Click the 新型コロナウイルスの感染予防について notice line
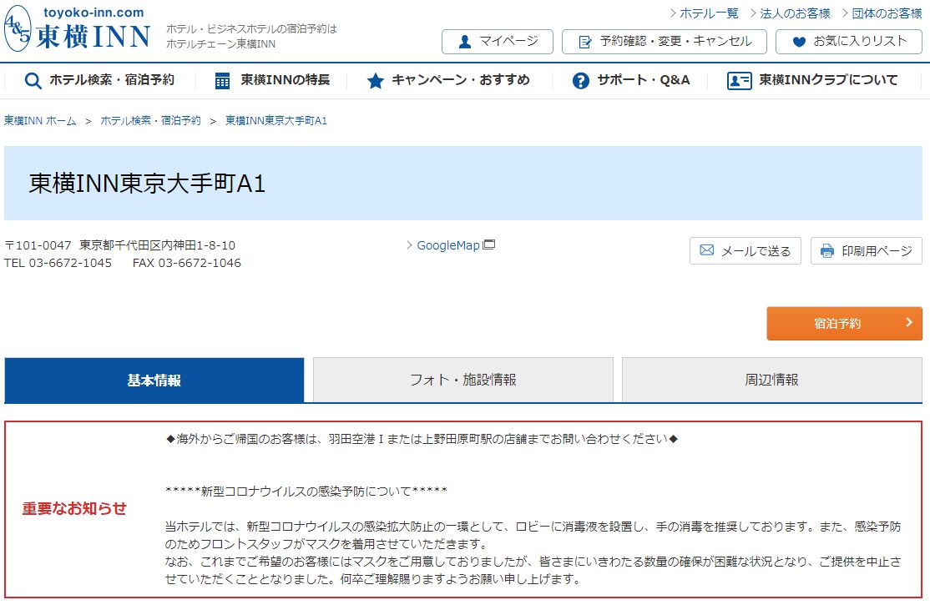The width and height of the screenshot is (930, 610). coord(306,492)
